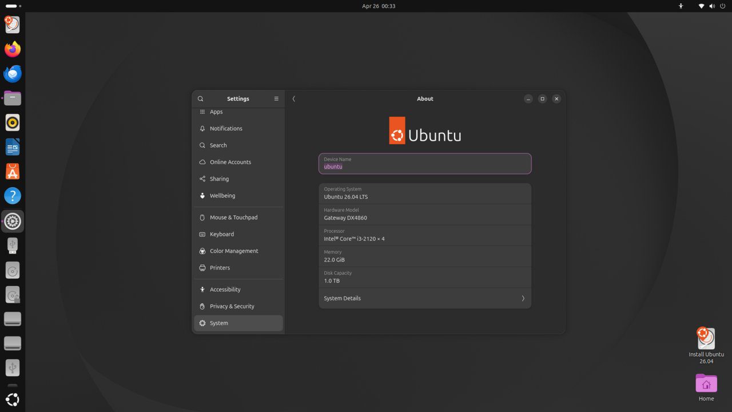Maximize the Settings window
732x412 pixels.
click(x=542, y=98)
